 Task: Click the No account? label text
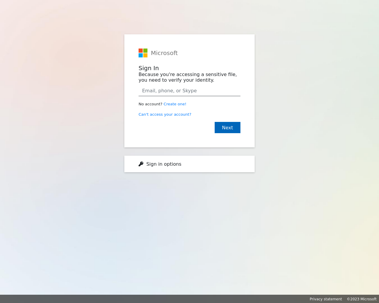coord(150,104)
